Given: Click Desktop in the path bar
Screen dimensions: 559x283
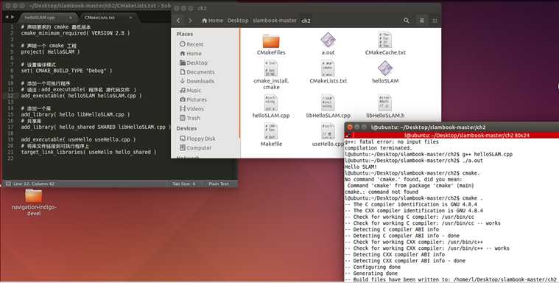Looking at the screenshot, I should (x=238, y=21).
